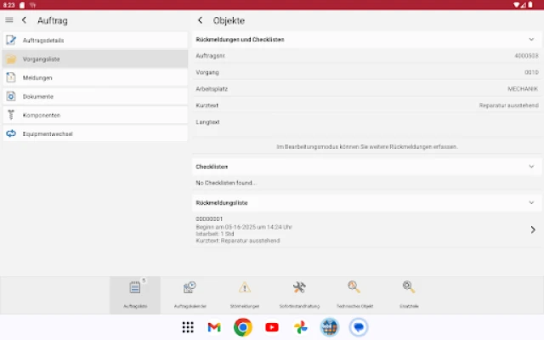Viewport: 544px width, 340px height.
Task: Open Rückmeldung 00000001 details arrow
Action: tap(532, 229)
